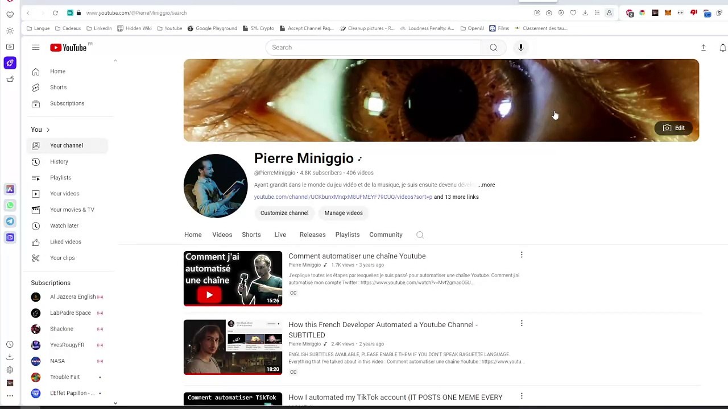This screenshot has width=728, height=409.
Task: Click the browser address bar URL
Action: click(136, 12)
